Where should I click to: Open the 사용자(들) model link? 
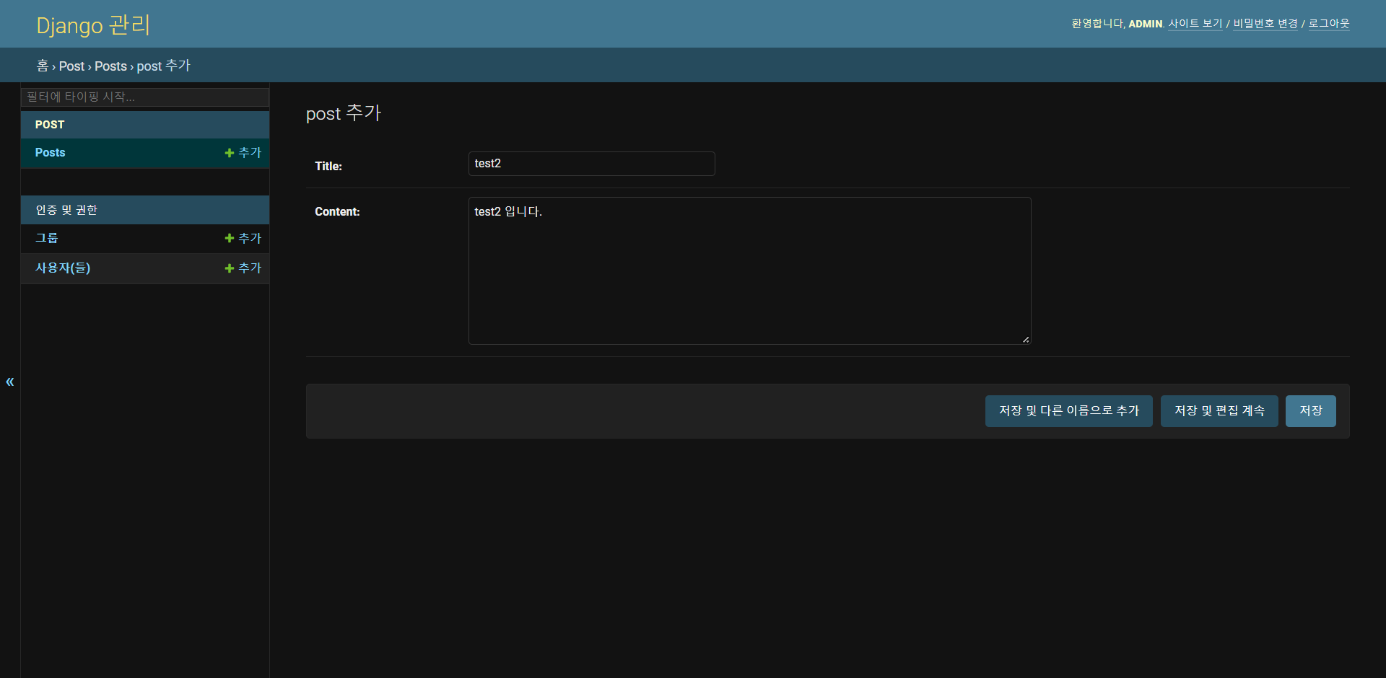(63, 268)
